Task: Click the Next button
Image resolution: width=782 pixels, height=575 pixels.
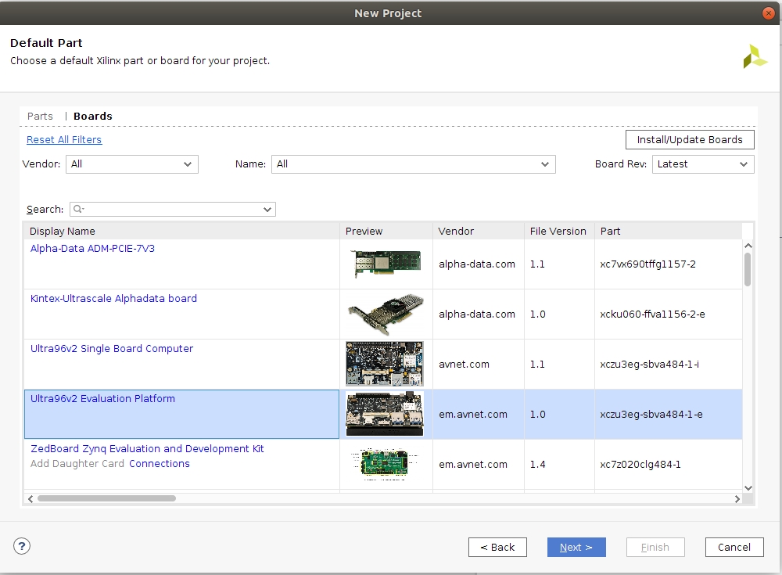Action: 576,548
